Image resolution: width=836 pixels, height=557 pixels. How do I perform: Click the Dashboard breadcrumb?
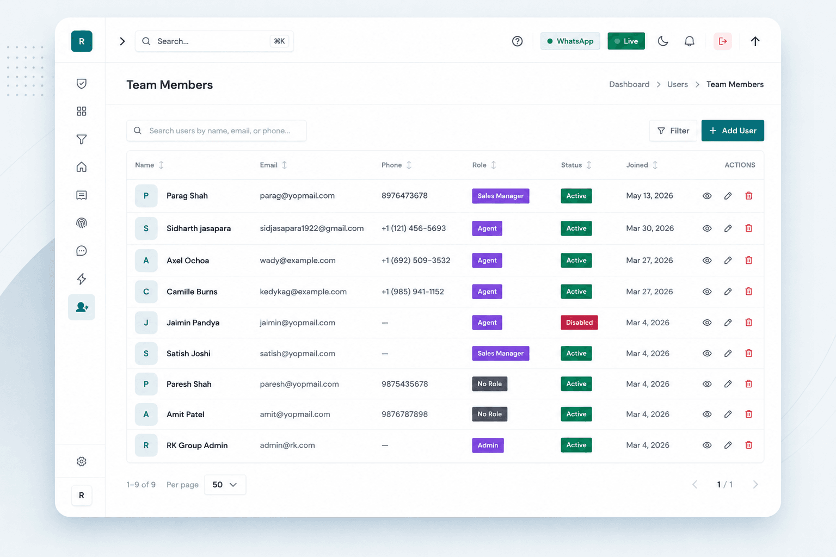(629, 84)
